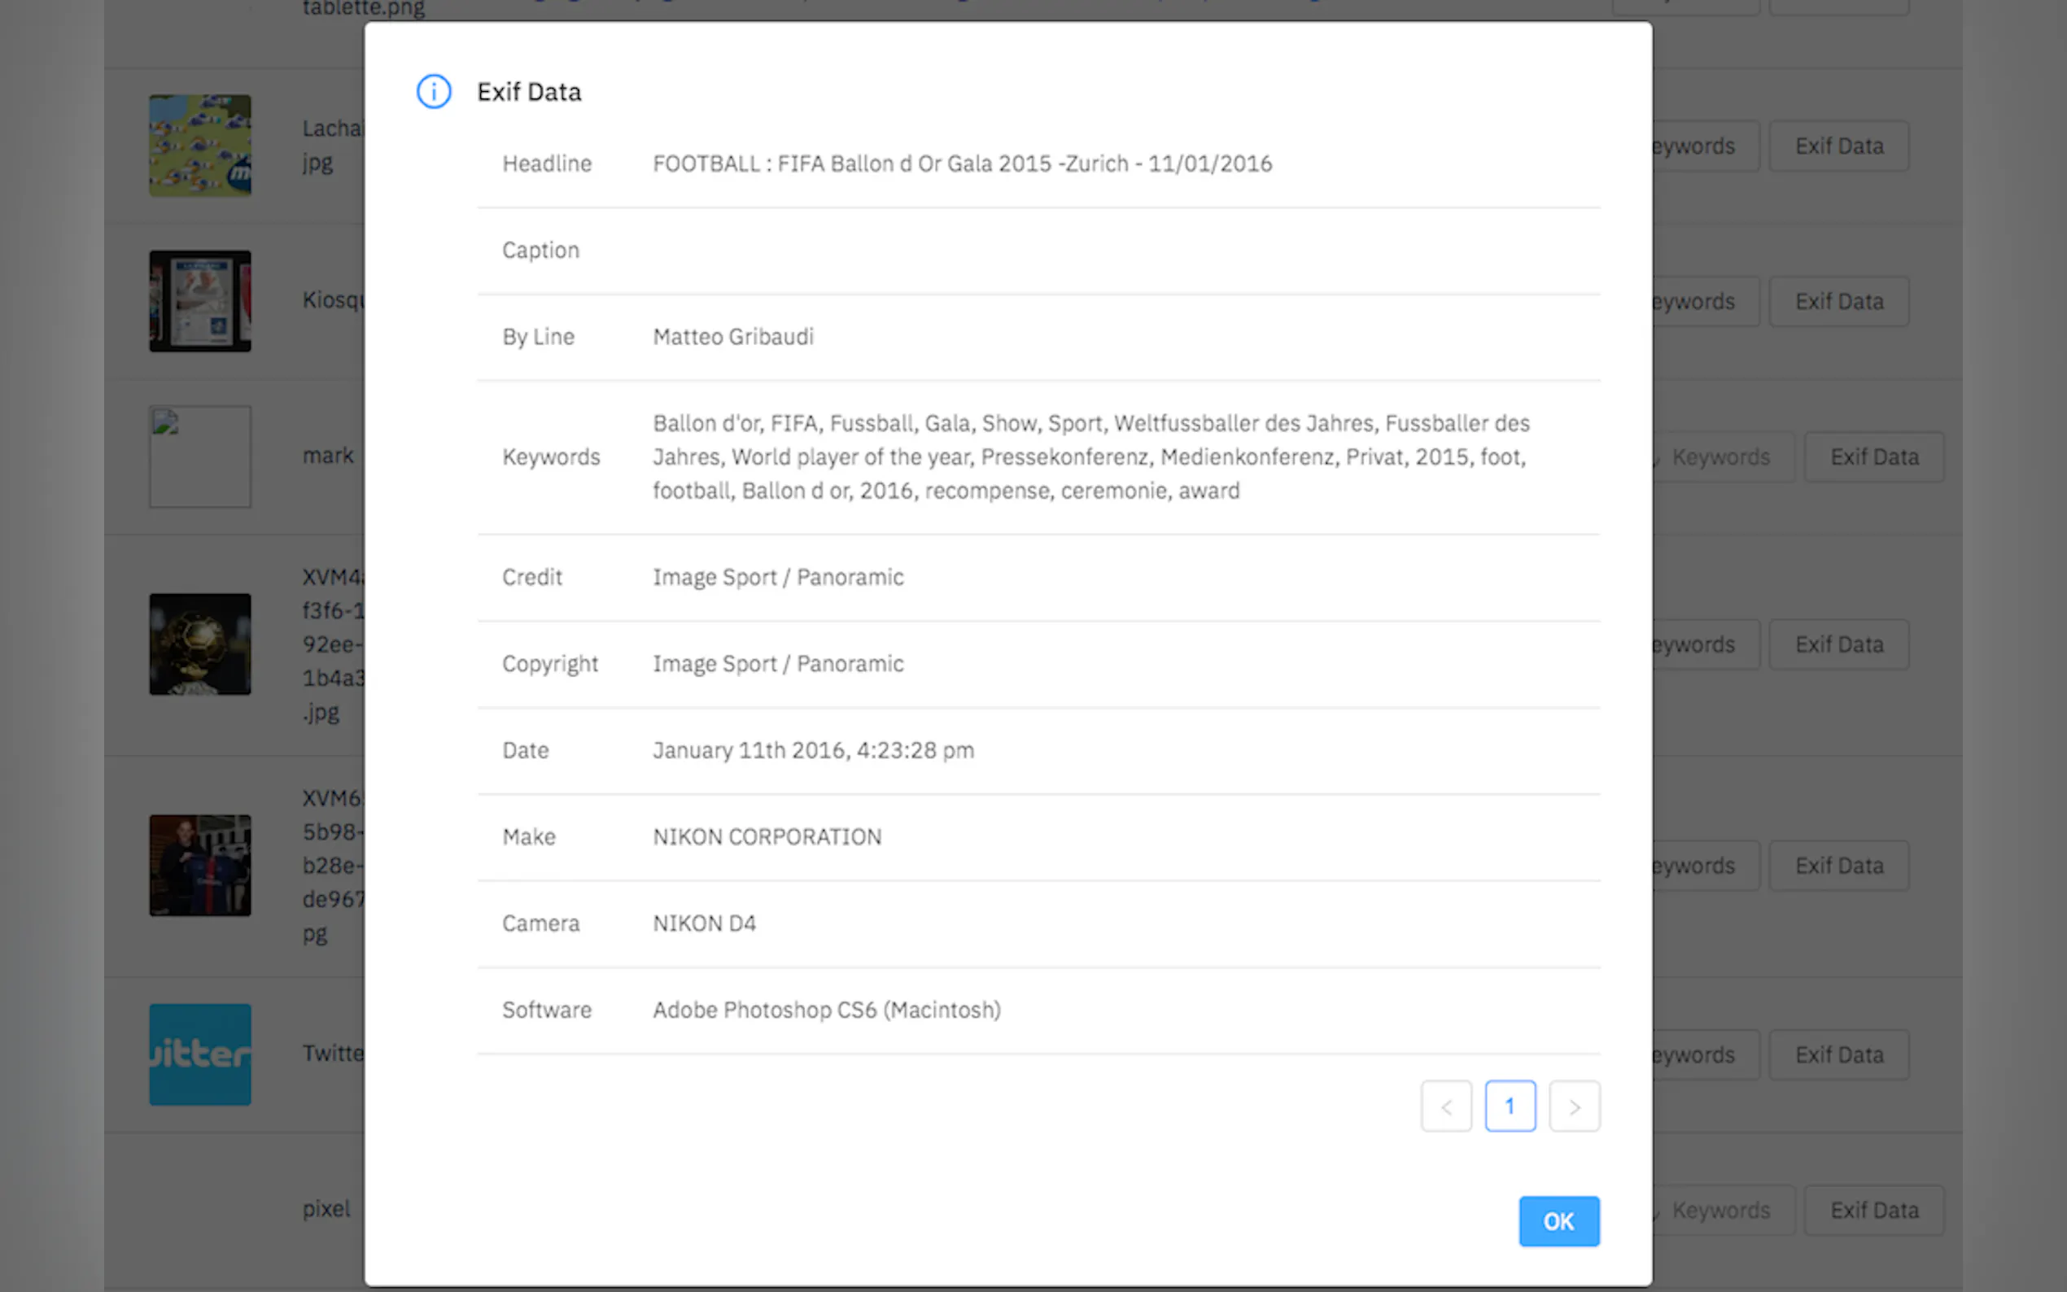Click the Keywords list text in the dialog

pos(1090,457)
